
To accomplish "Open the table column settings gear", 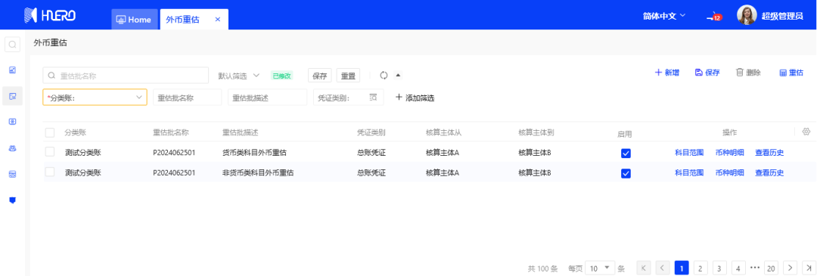I will click(806, 132).
